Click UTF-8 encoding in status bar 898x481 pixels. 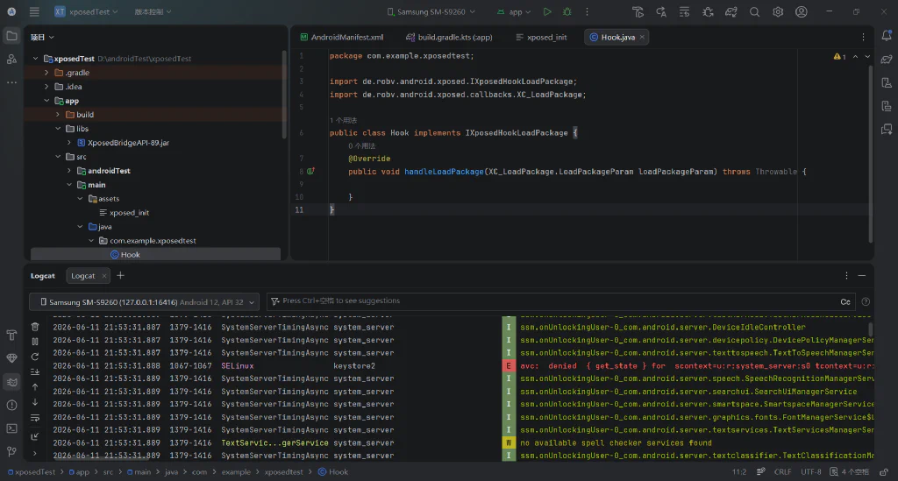[x=810, y=472]
